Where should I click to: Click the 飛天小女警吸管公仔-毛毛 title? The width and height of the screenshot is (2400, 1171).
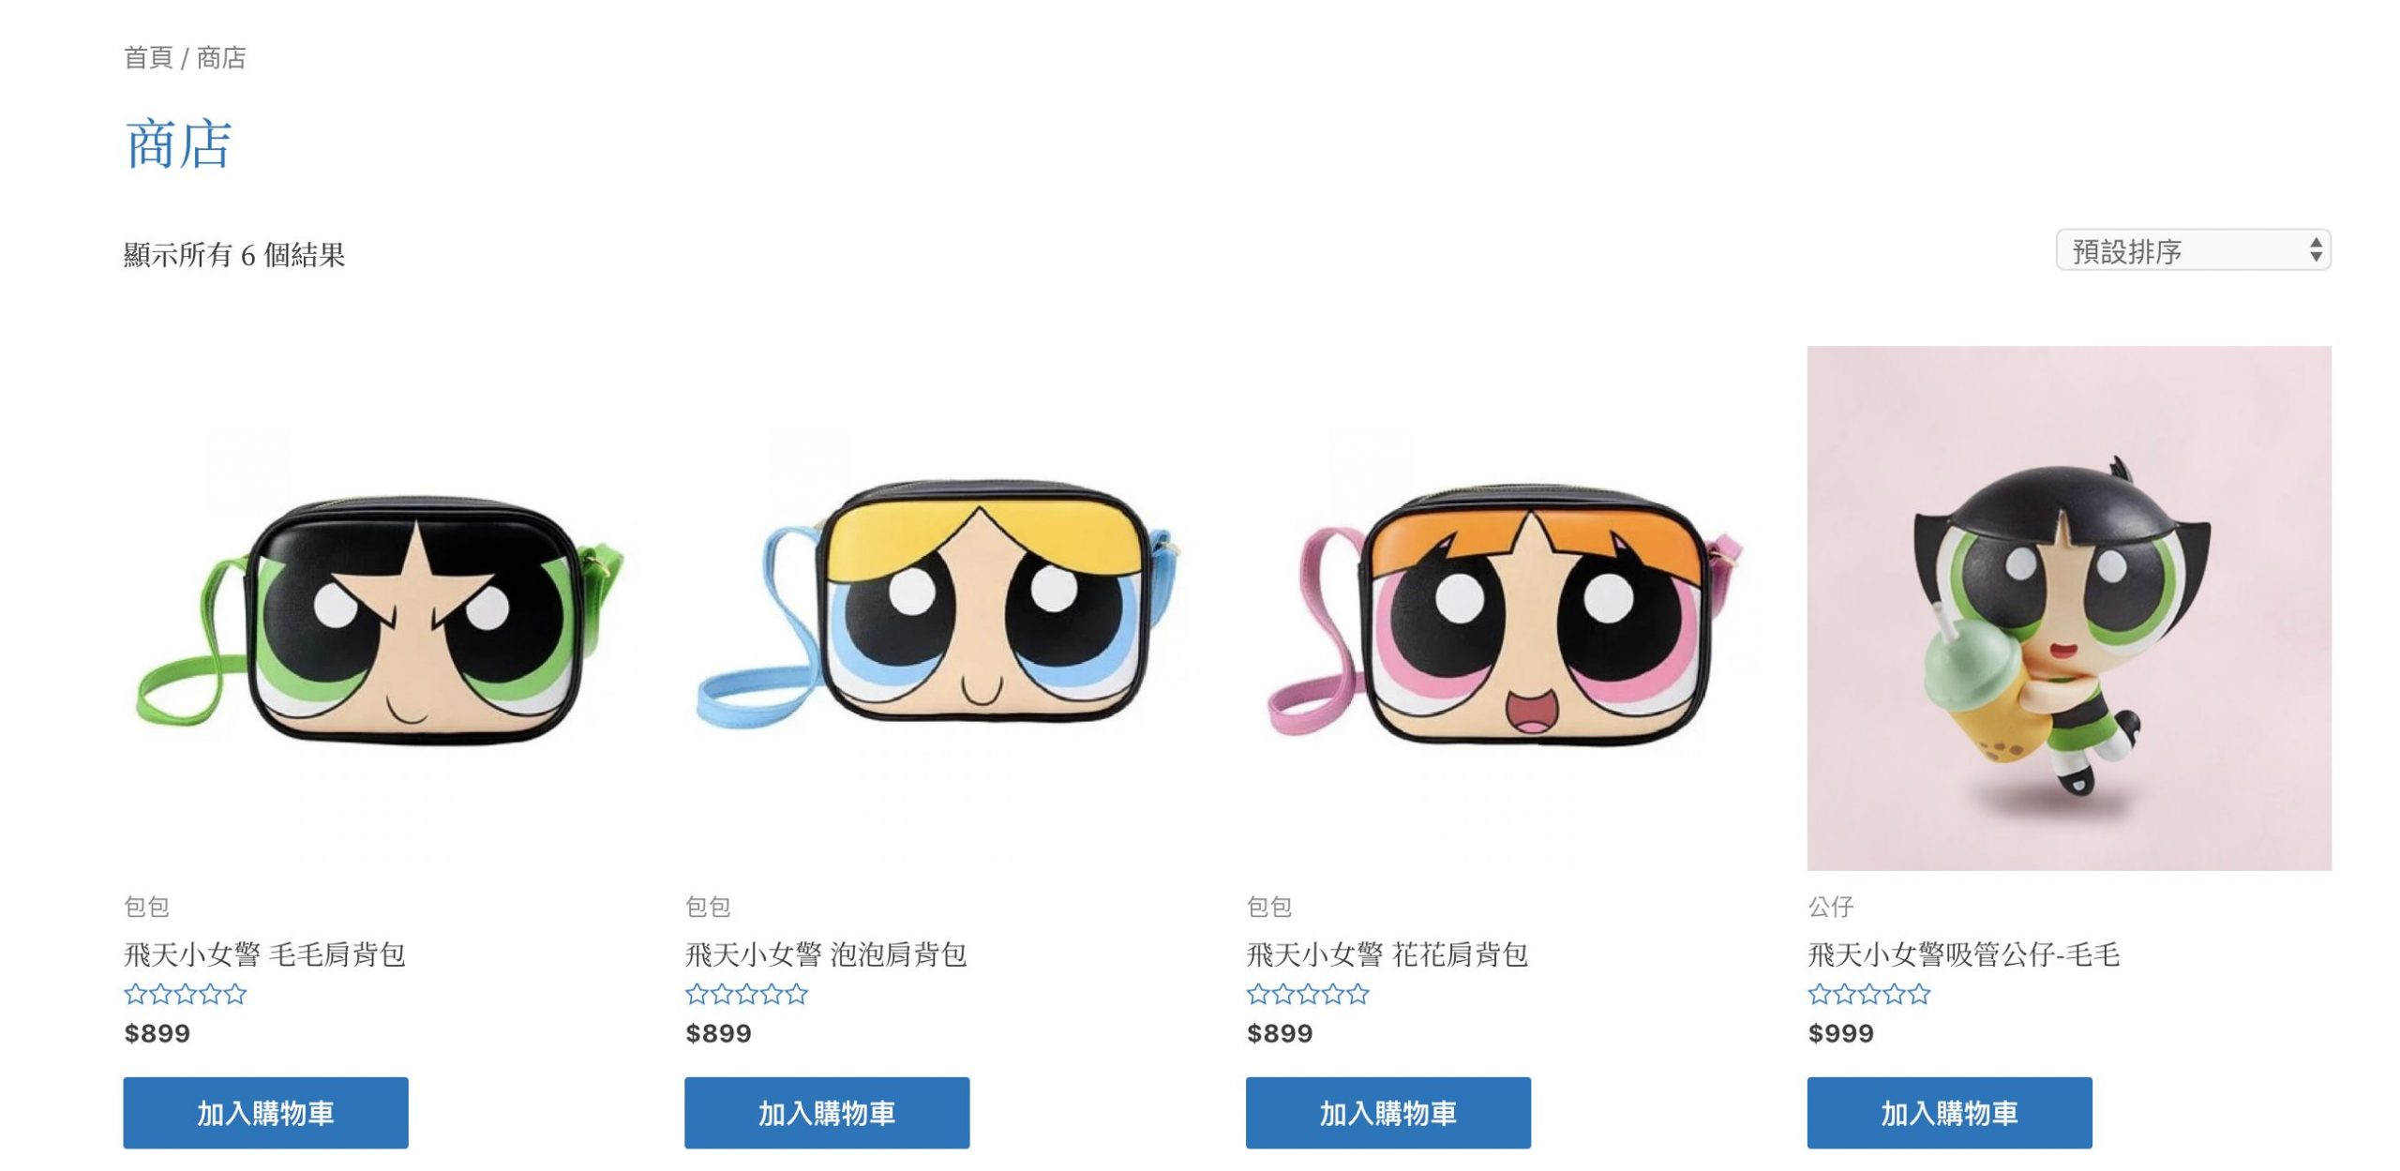point(1963,954)
